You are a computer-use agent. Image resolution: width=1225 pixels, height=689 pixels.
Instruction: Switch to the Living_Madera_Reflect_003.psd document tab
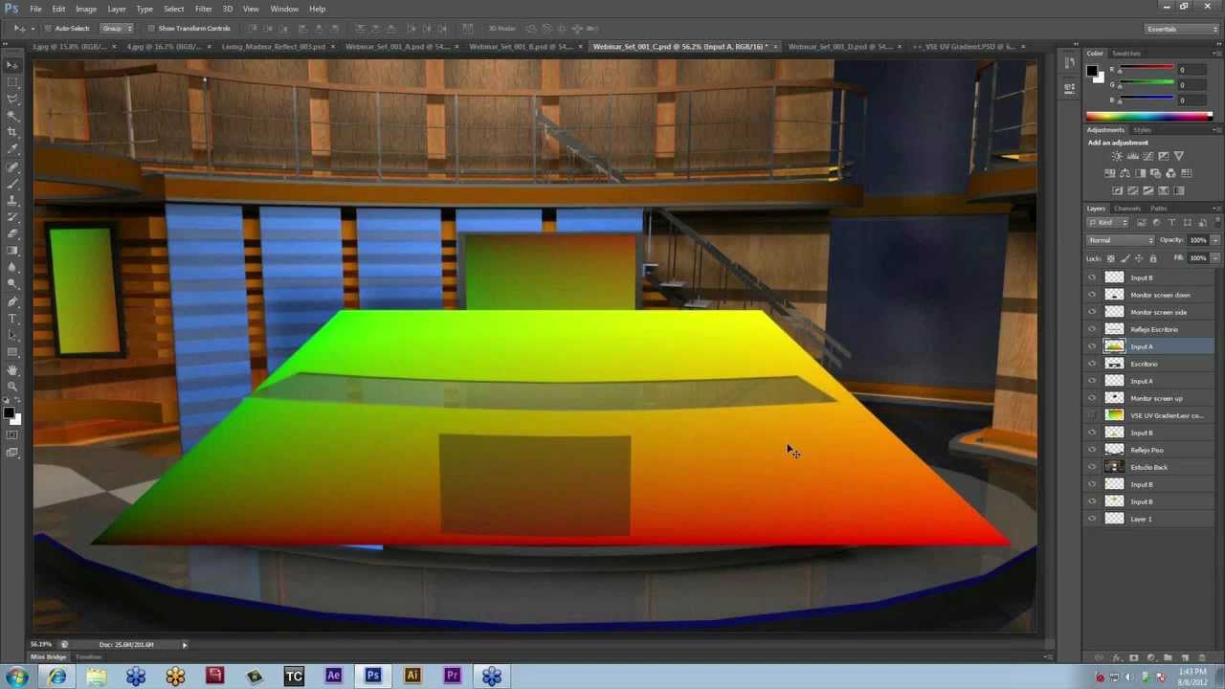(x=273, y=46)
